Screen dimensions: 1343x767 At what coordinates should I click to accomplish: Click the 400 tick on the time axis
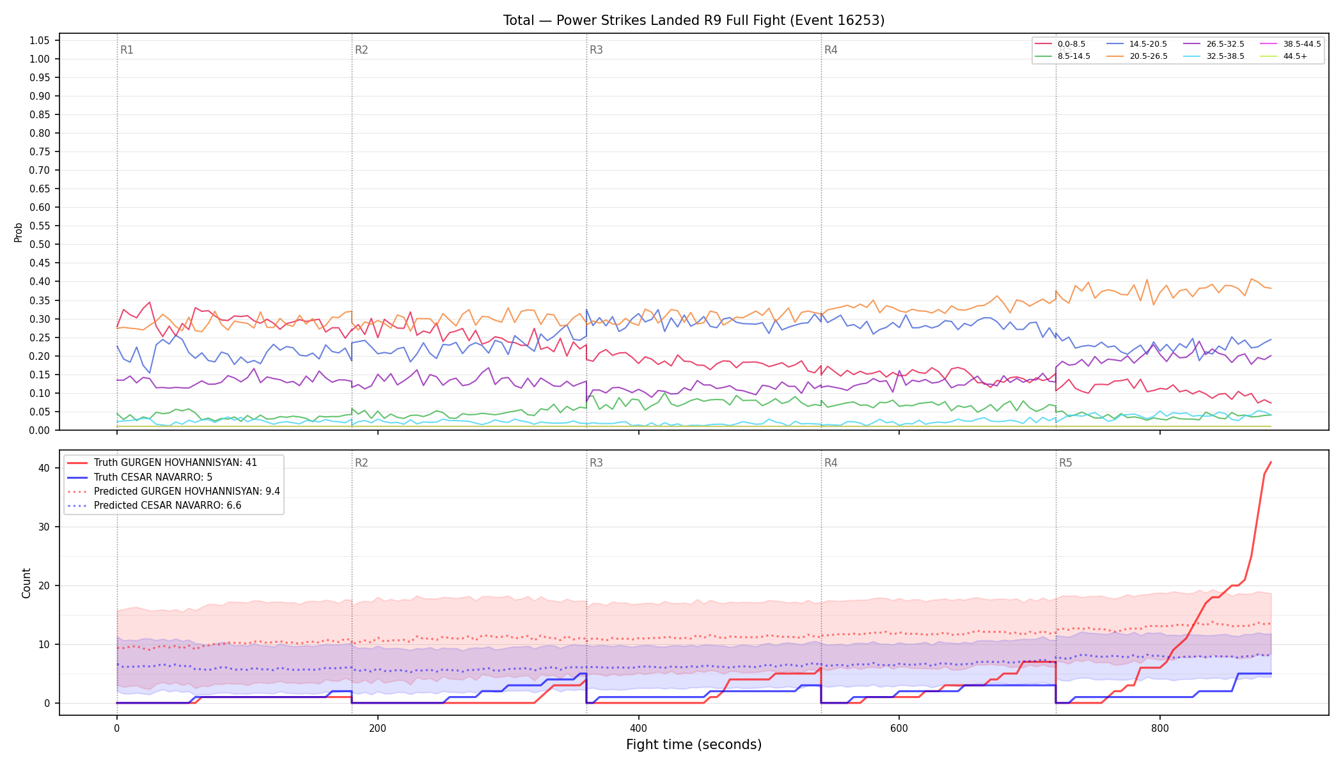pyautogui.click(x=638, y=728)
